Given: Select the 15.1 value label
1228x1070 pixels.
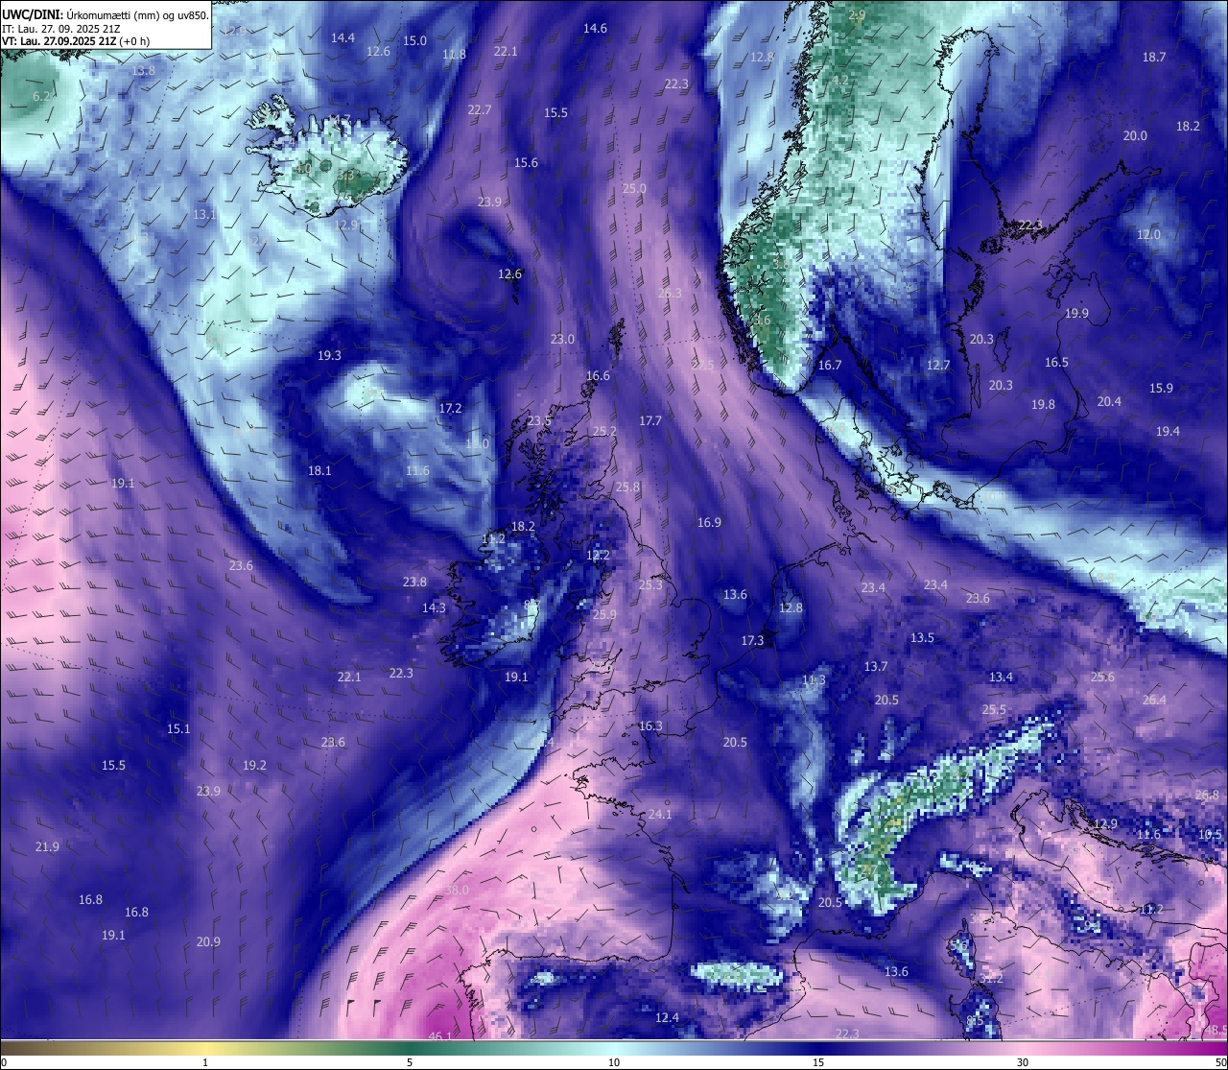Looking at the screenshot, I should (178, 728).
